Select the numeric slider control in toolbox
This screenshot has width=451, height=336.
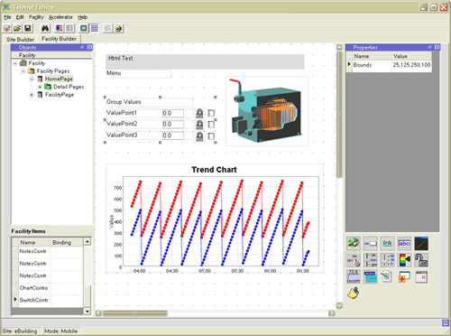point(387,260)
